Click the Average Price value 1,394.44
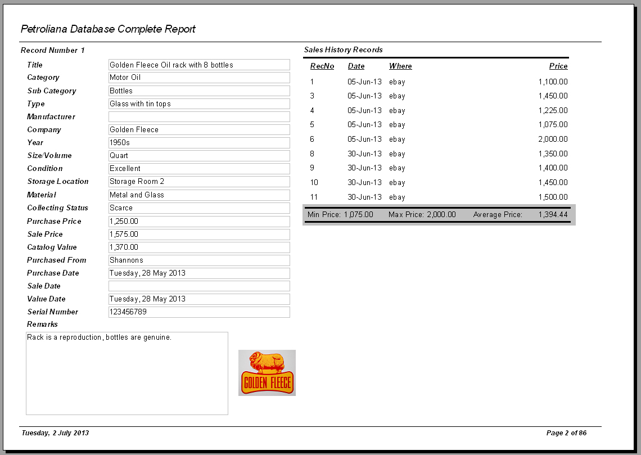 click(x=553, y=215)
